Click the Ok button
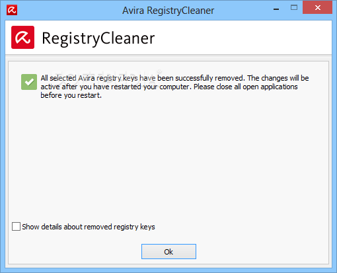The height and width of the screenshot is (273, 337). click(168, 251)
